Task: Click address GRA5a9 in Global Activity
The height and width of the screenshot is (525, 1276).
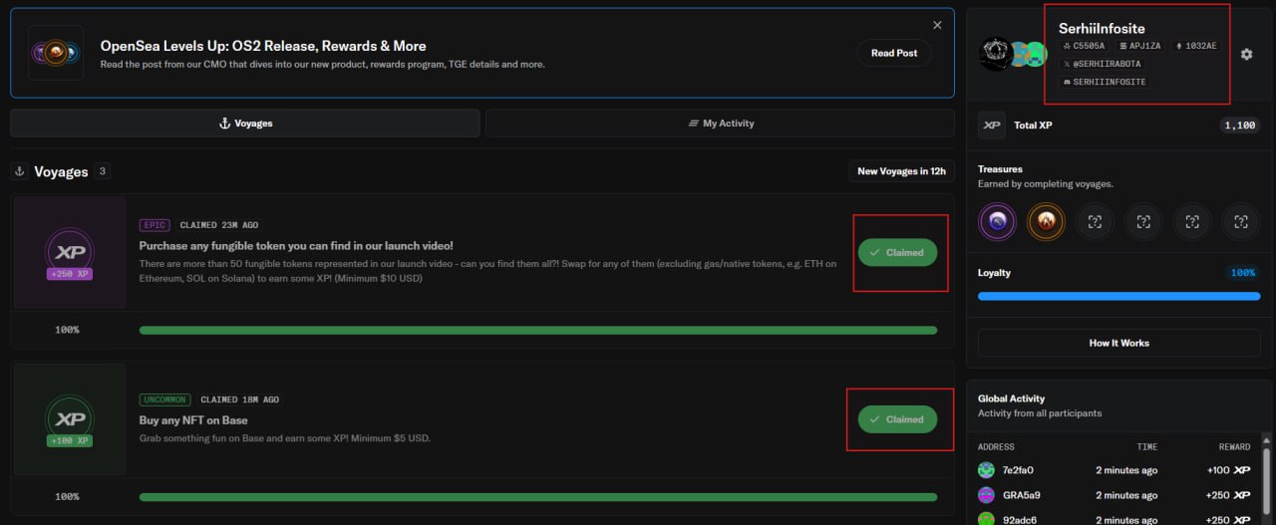Action: (x=1021, y=495)
